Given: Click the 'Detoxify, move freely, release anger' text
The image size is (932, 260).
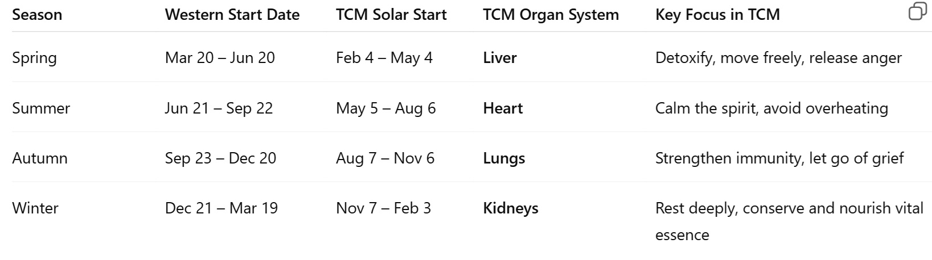Looking at the screenshot, I should tap(778, 58).
